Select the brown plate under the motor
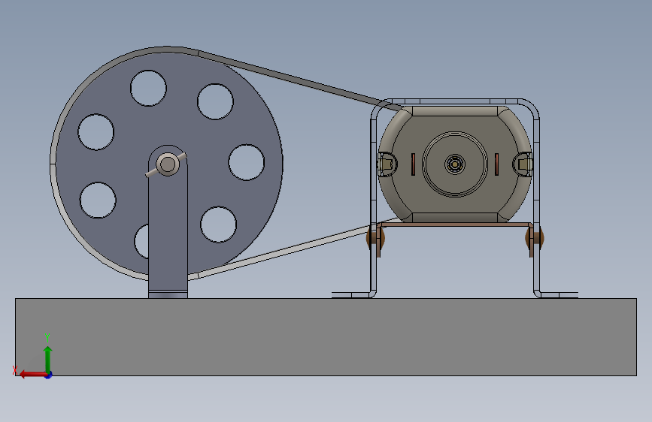652x422 pixels. pyautogui.click(x=455, y=225)
